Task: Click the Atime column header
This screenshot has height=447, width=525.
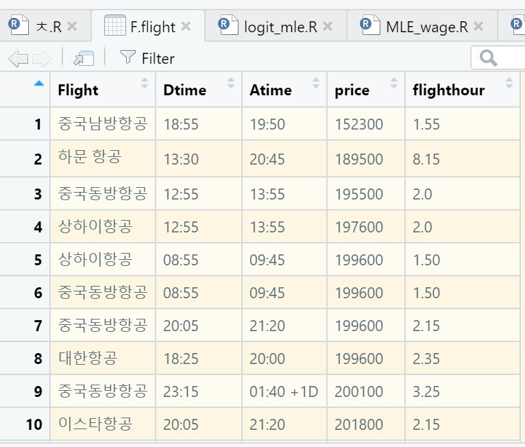Action: pyautogui.click(x=284, y=90)
